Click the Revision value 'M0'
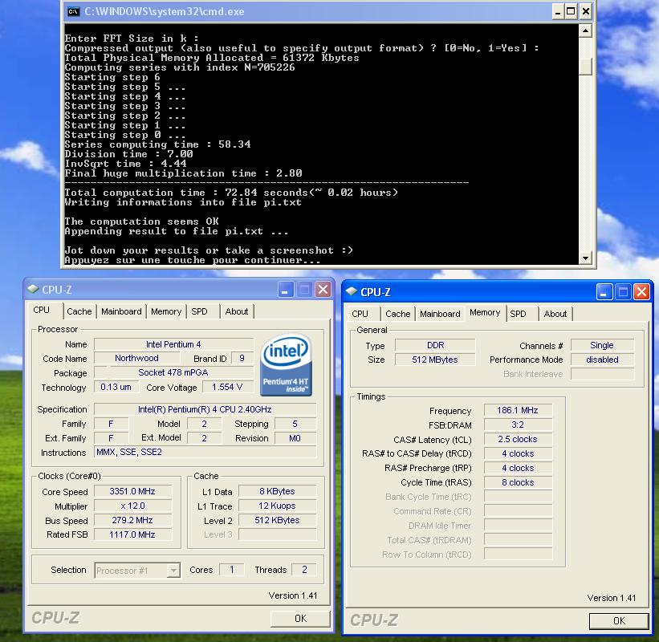The image size is (659, 642). click(295, 438)
